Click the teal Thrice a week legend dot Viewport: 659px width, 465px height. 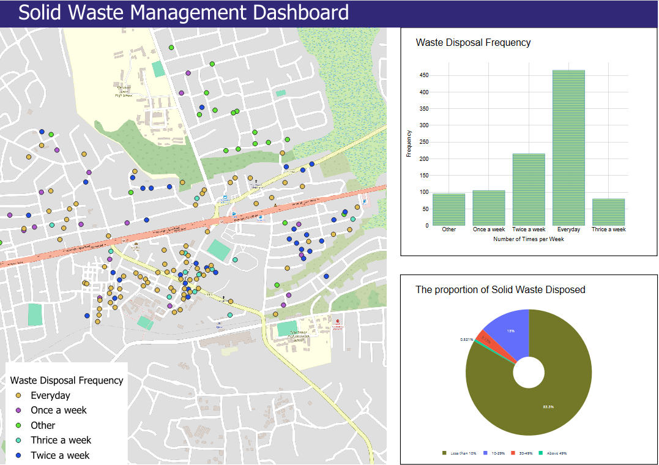(17, 440)
